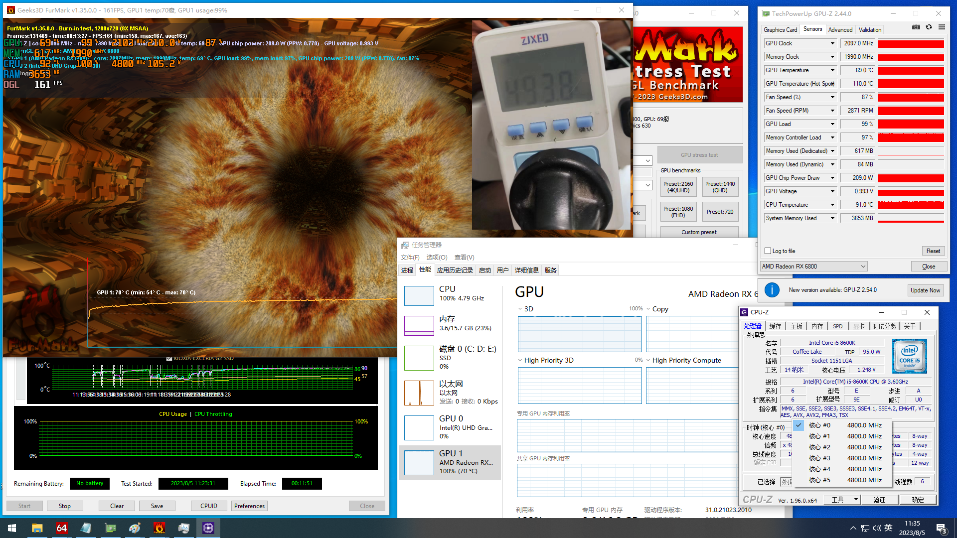Take a GPU-Z screenshot with camera icon
The width and height of the screenshot is (957, 538).
pos(916,27)
